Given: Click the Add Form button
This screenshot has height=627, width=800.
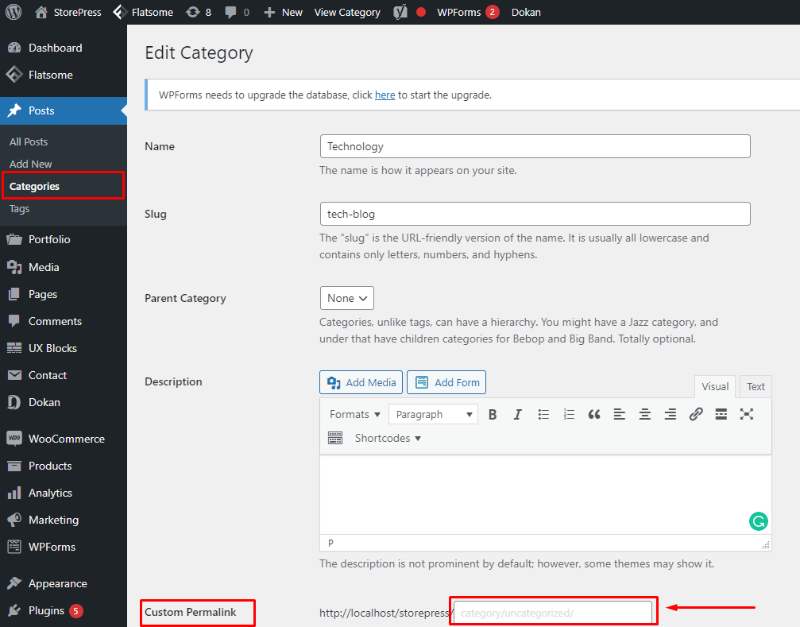Looking at the screenshot, I should (446, 382).
